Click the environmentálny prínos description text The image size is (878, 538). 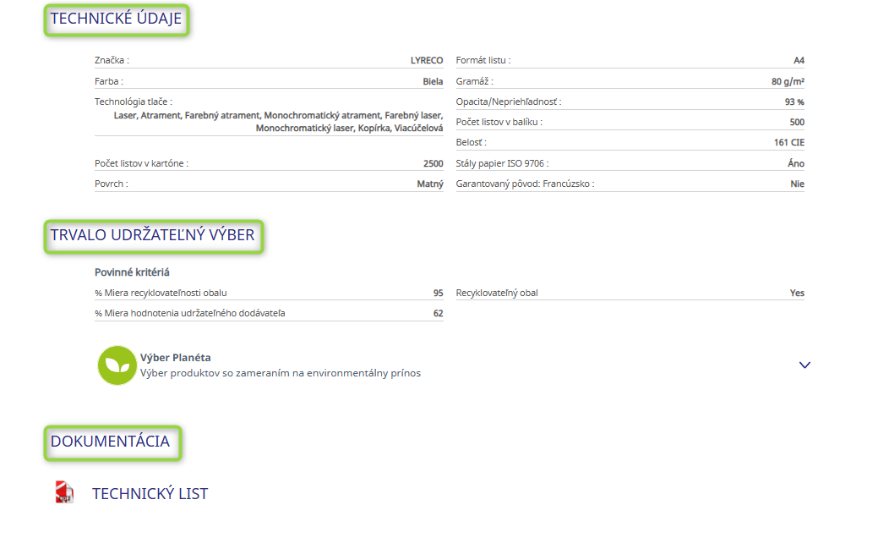[280, 373]
